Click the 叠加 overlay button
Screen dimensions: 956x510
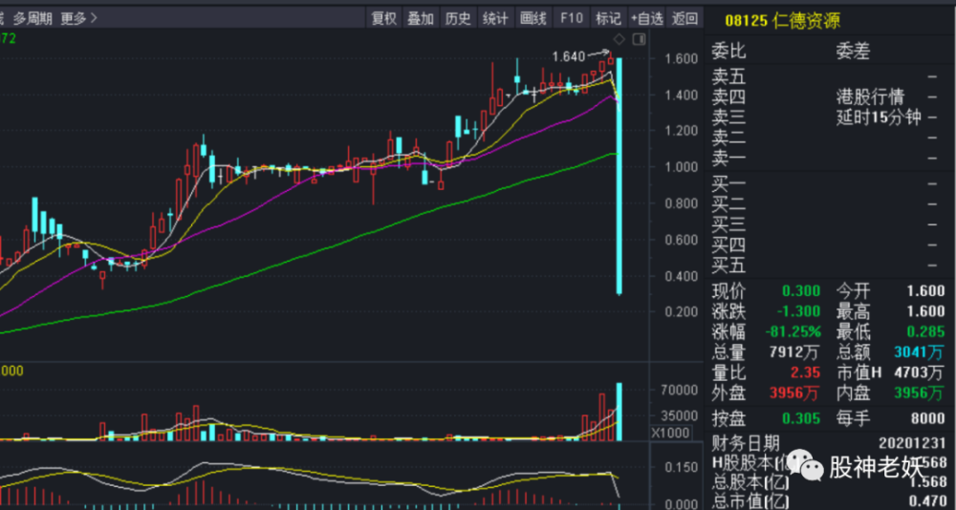click(421, 18)
